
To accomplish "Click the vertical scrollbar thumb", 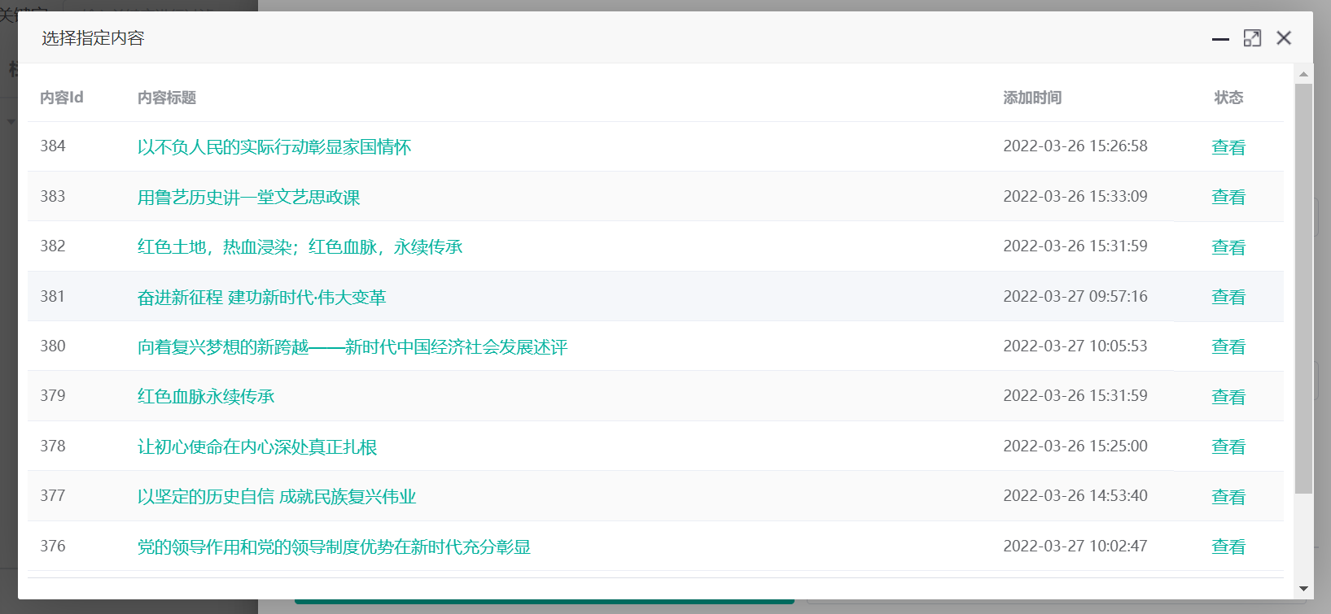I will click(x=1303, y=289).
